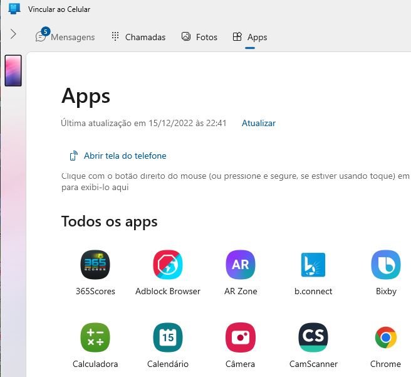Click the unread badge showing 5
Image resolution: width=411 pixels, height=377 pixels.
[46, 32]
